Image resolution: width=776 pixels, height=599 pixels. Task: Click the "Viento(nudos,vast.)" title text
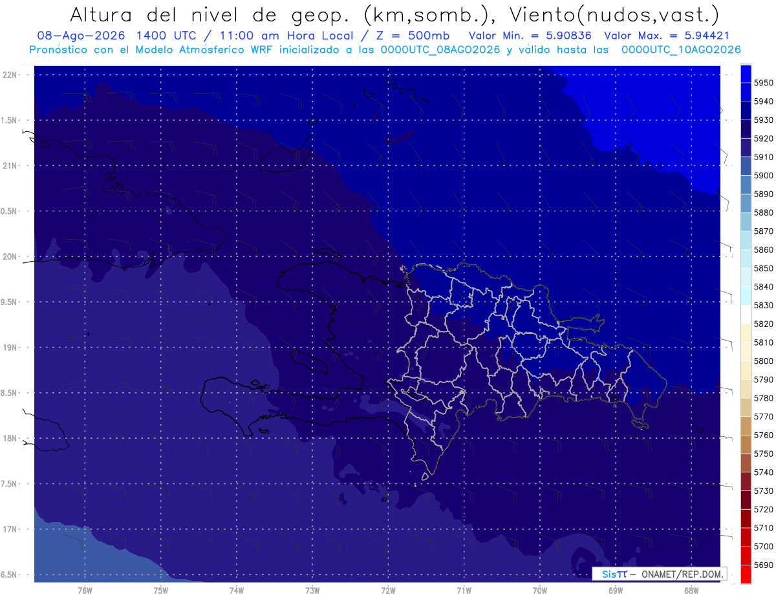[x=614, y=14]
